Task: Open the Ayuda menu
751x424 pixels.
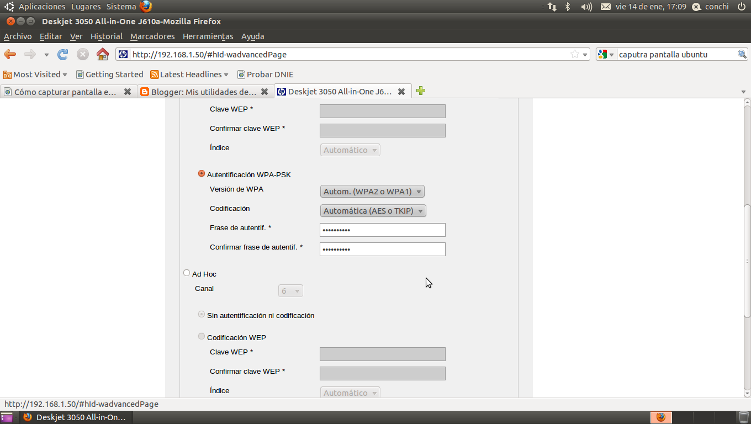Action: pyautogui.click(x=253, y=36)
